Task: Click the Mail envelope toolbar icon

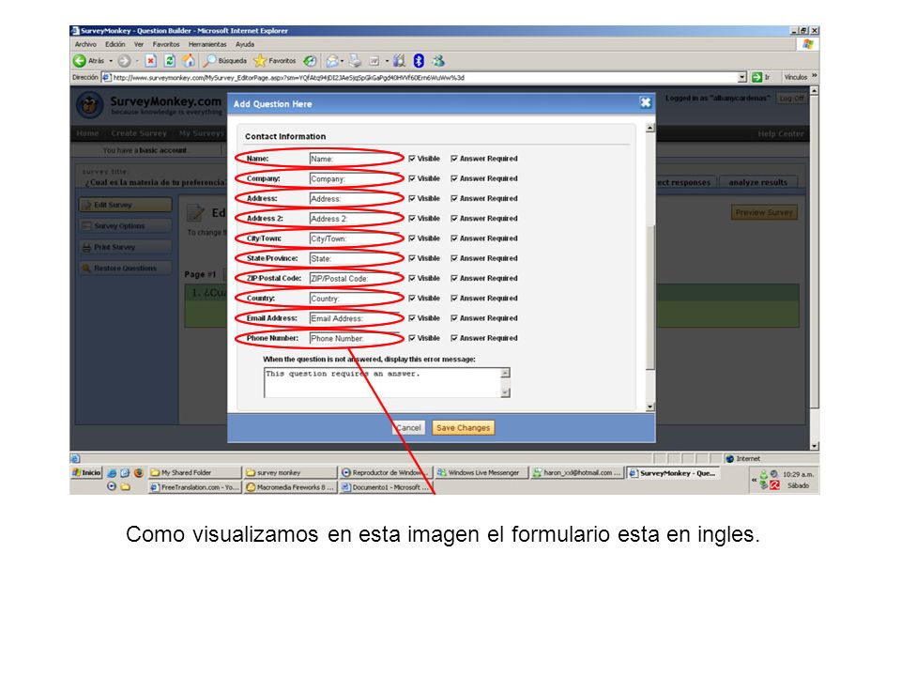Action: coord(332,60)
